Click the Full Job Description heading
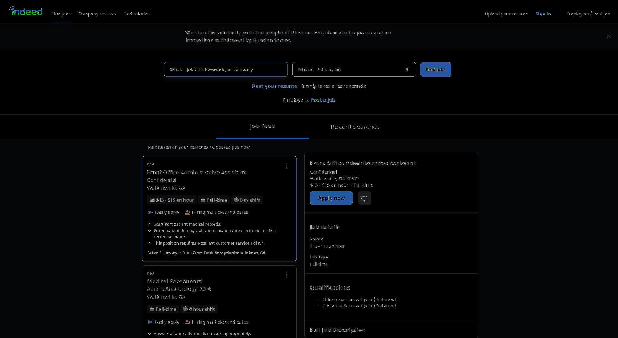Screen dimensions: 618x338 click(x=338, y=330)
